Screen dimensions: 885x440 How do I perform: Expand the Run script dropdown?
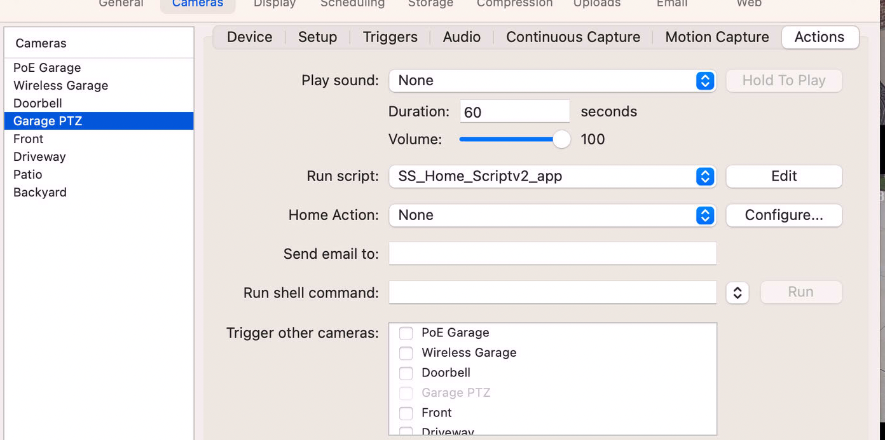552,177
